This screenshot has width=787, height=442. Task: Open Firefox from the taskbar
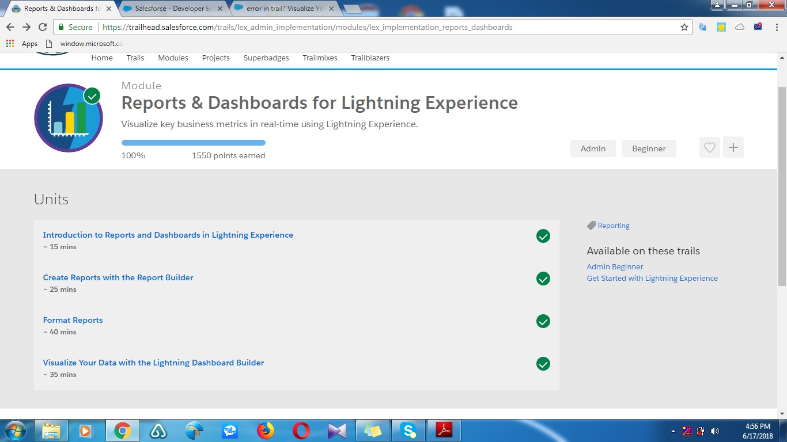tap(265, 430)
